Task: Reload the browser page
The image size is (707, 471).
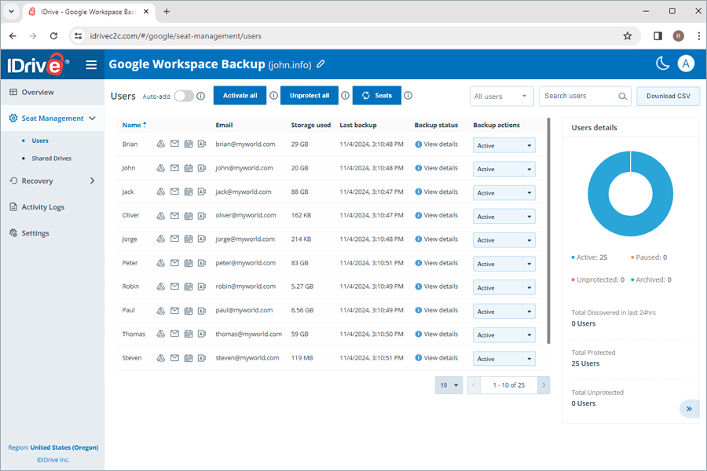Action: [53, 36]
